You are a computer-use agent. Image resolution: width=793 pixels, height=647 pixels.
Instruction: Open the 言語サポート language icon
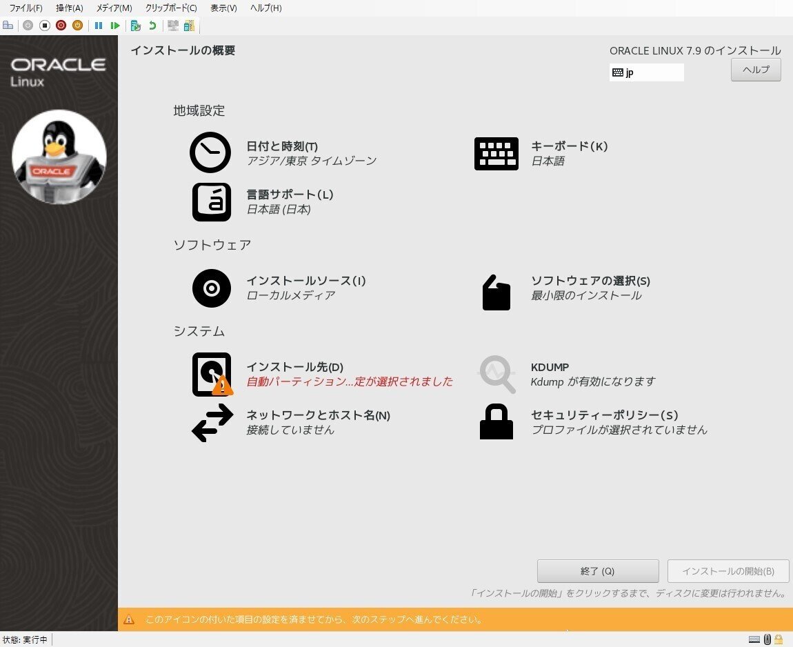coord(212,202)
